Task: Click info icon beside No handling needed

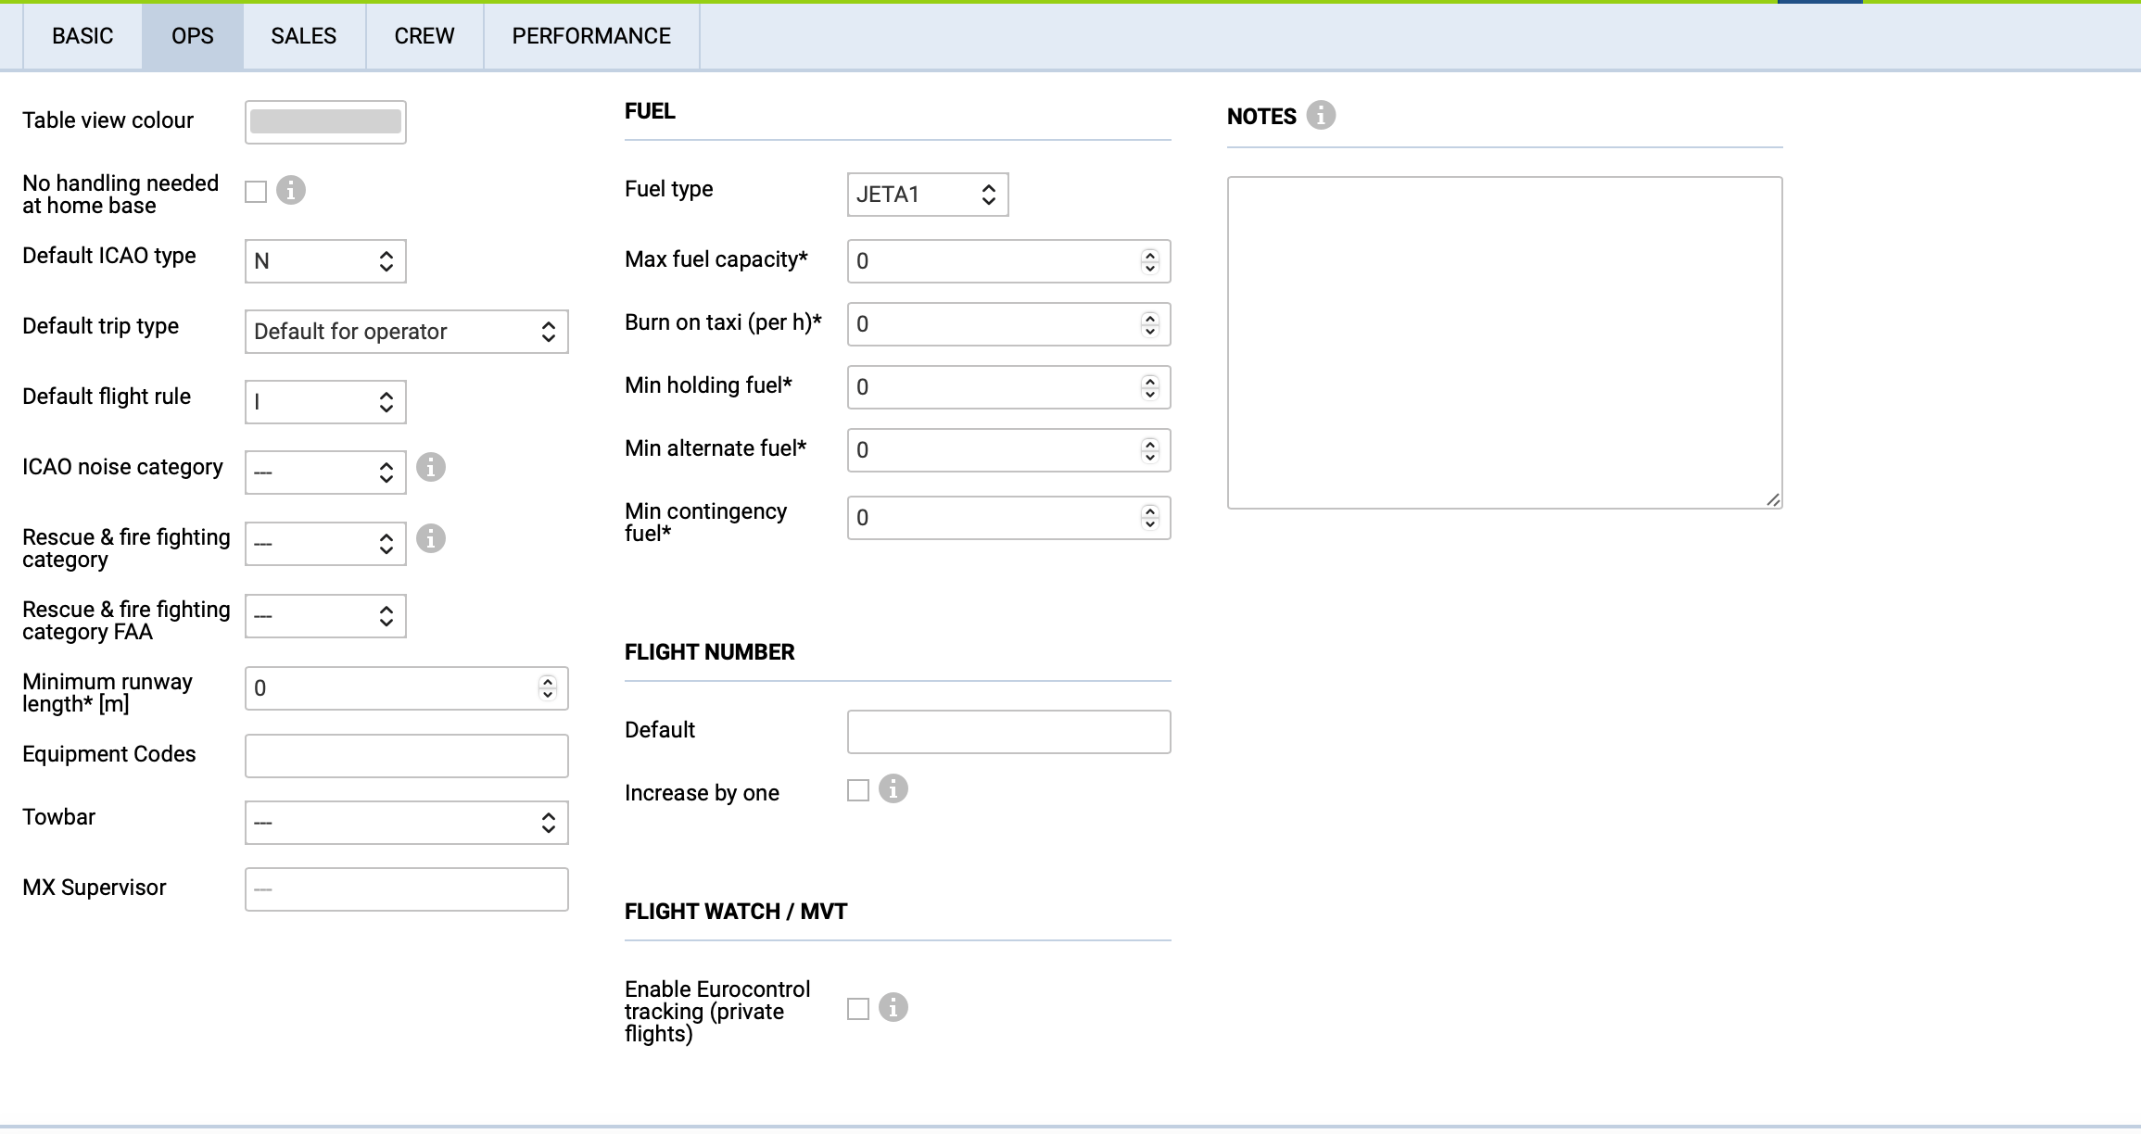Action: point(291,190)
